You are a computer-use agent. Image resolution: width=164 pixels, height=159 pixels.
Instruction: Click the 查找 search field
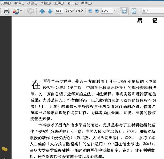click(153, 11)
